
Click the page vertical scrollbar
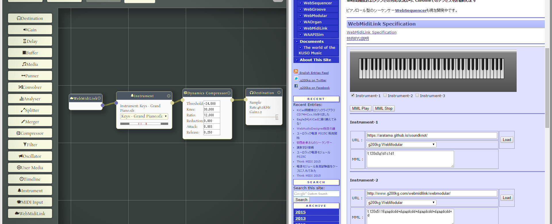coord(547,88)
